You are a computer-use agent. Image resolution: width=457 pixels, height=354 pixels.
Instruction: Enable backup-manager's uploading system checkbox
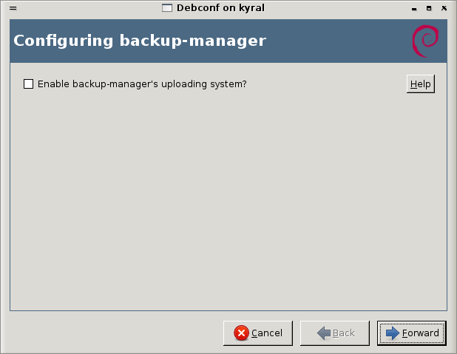pos(28,84)
